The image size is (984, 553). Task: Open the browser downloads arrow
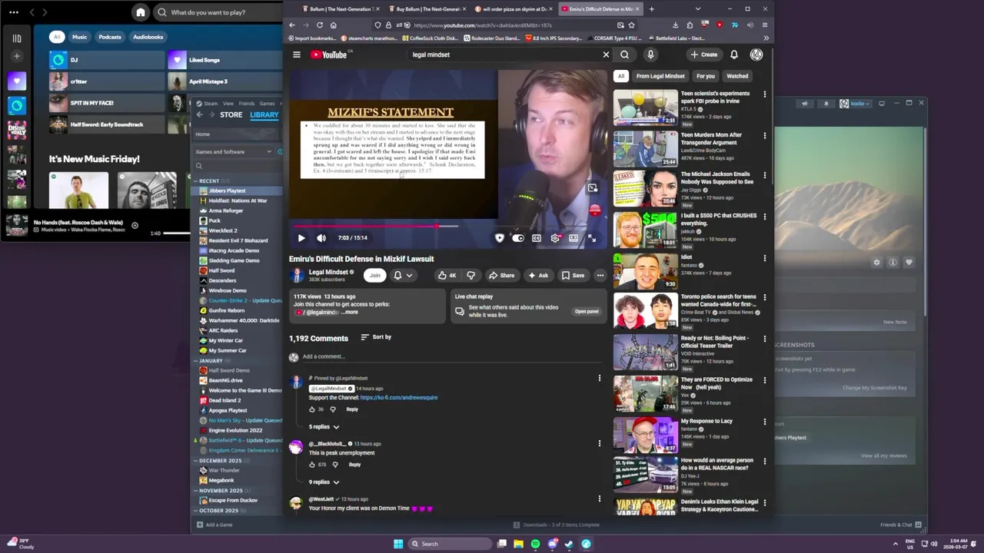[x=675, y=25]
